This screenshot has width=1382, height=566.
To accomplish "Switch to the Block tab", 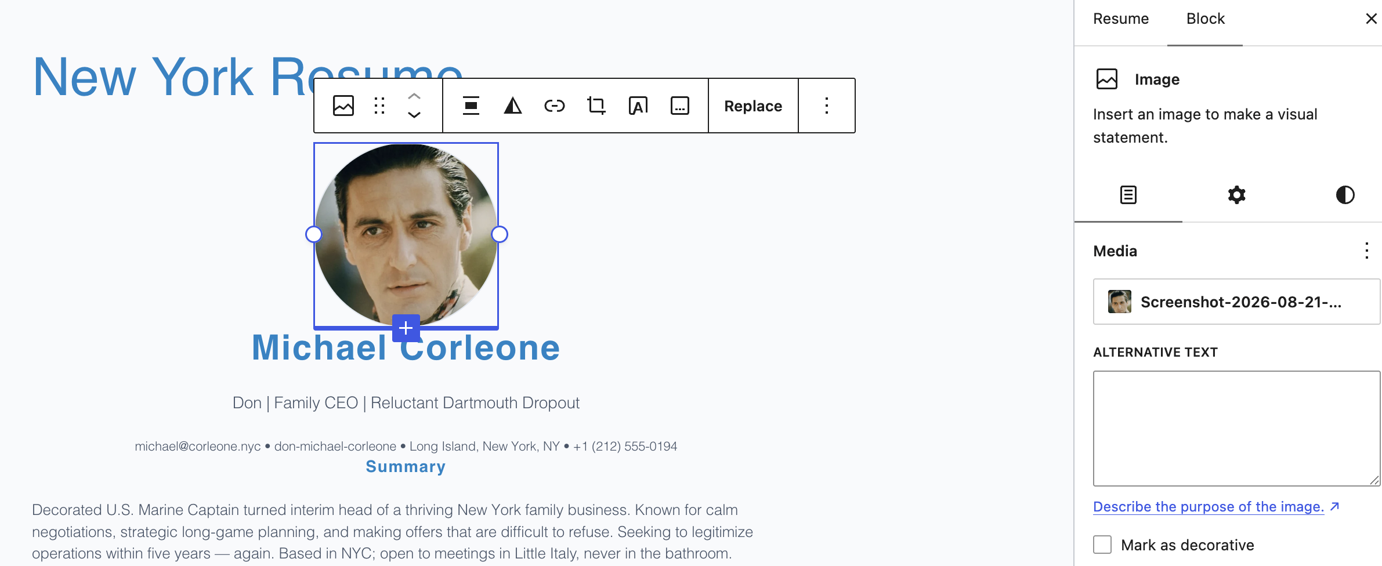I will (1205, 19).
